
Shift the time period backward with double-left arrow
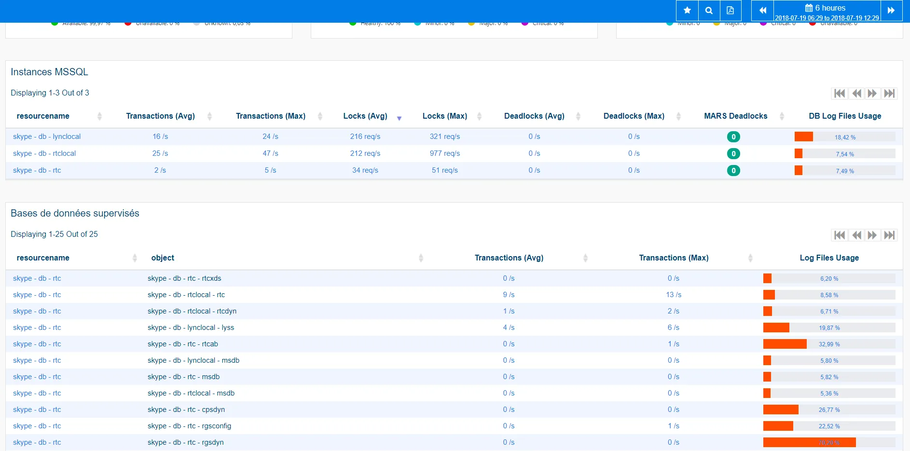point(762,10)
